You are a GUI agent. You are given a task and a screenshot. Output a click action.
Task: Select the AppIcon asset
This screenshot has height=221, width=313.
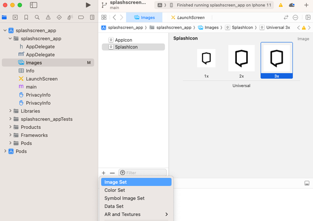click(123, 40)
